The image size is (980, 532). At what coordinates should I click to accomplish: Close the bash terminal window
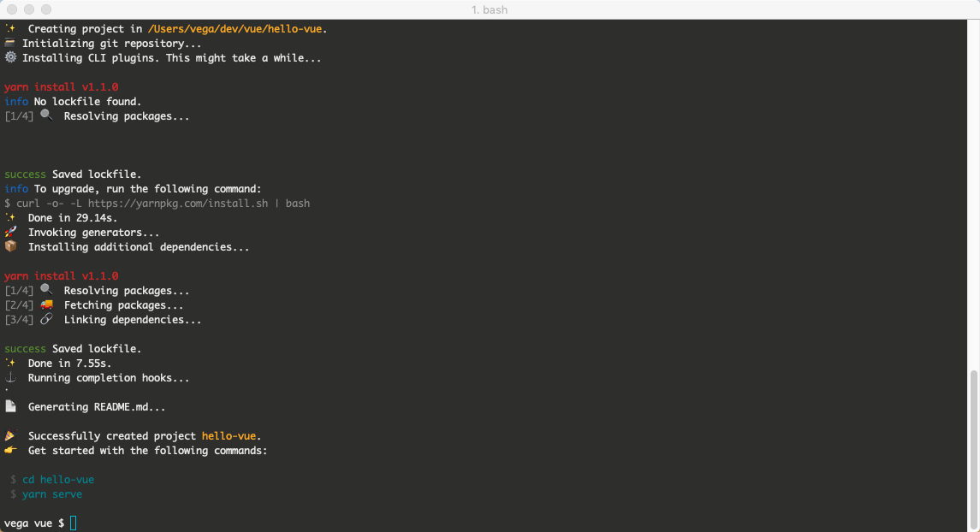[x=12, y=9]
